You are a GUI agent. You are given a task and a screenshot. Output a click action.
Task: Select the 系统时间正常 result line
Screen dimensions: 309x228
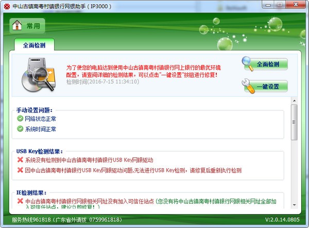click(40, 129)
